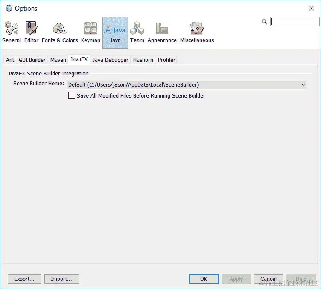This screenshot has width=321, height=289.
Task: Close the Options dialog
Action: [311, 8]
